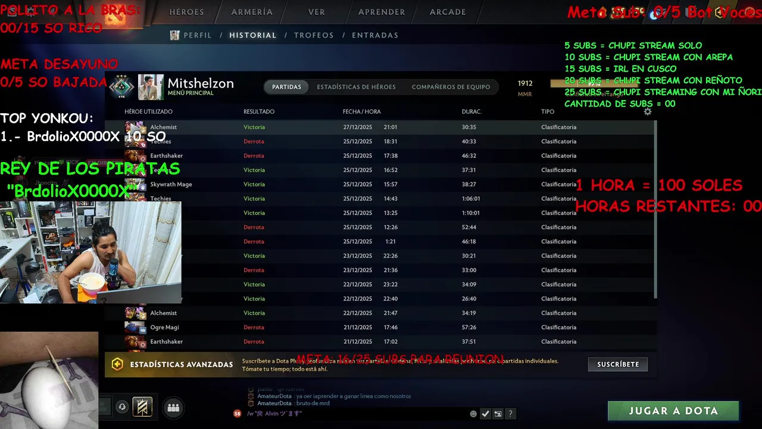The width and height of the screenshot is (762, 429).
Task: Open the guild banner icon at bottom left
Action: 142,407
